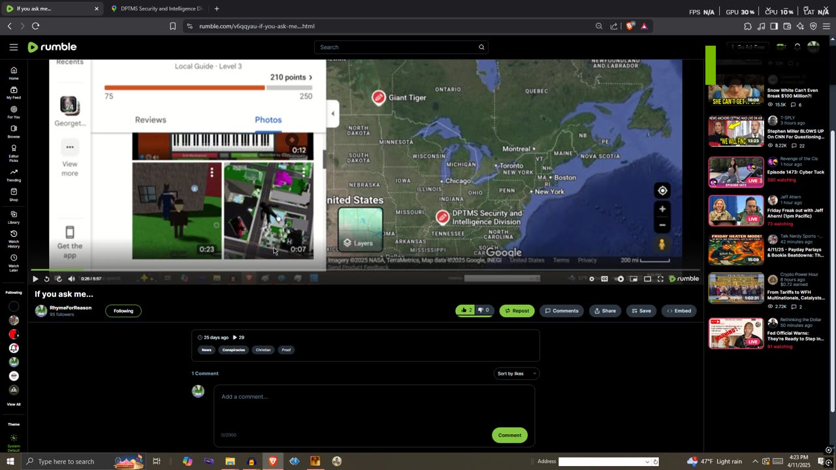Screen dimensions: 836x470
Task: Open Brave Wallet icon
Action: tap(787, 26)
